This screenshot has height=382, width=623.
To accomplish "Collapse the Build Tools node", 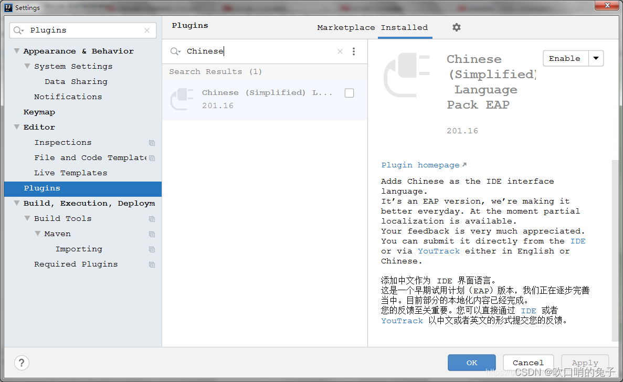I will click(27, 218).
